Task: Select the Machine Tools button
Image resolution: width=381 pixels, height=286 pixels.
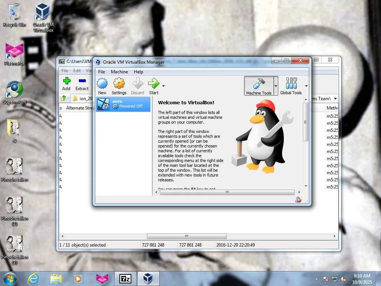Action: [x=259, y=86]
